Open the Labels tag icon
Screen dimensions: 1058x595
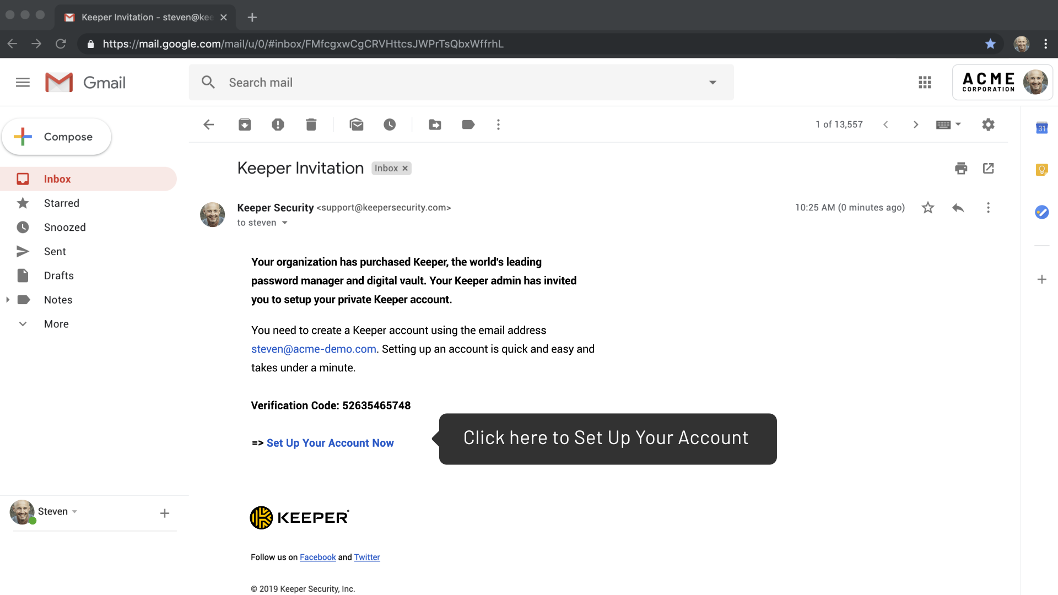click(468, 125)
